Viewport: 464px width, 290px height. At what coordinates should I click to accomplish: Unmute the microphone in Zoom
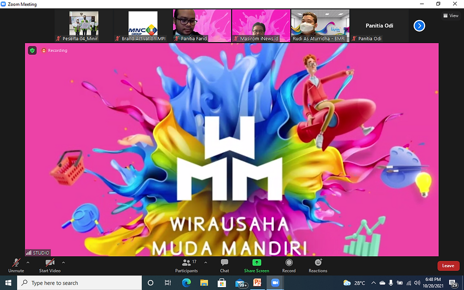[16, 266]
